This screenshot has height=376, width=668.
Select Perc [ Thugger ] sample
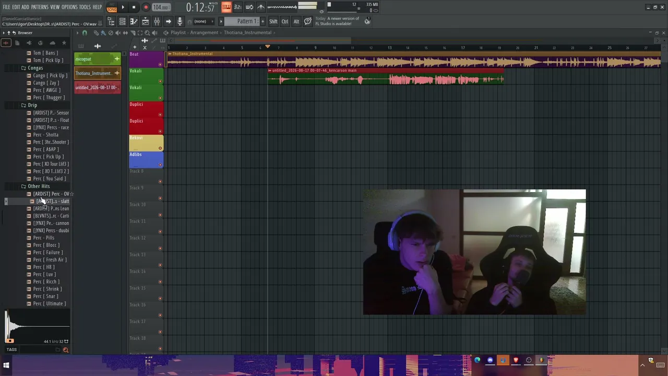(x=49, y=98)
